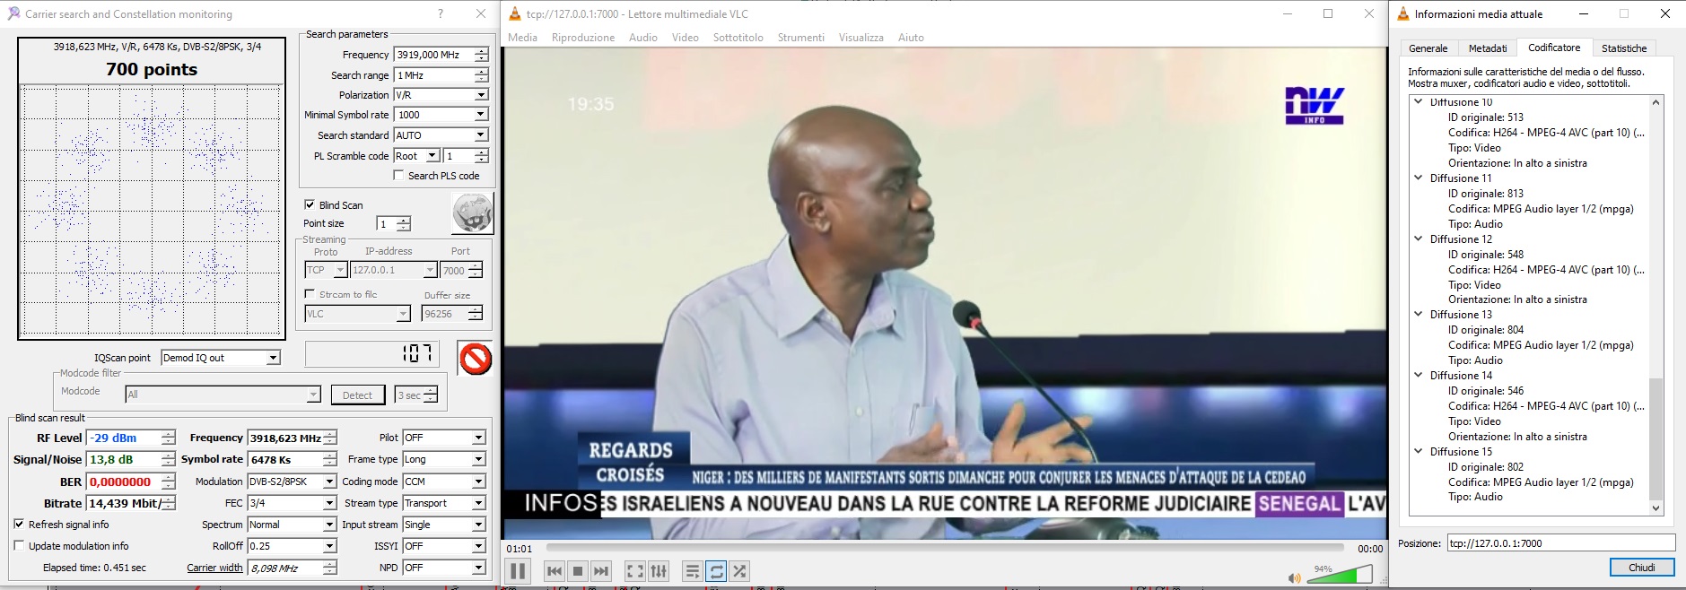Collapse Diffusione 14 tree node
Viewport: 1686px width, 590px height.
(x=1419, y=375)
